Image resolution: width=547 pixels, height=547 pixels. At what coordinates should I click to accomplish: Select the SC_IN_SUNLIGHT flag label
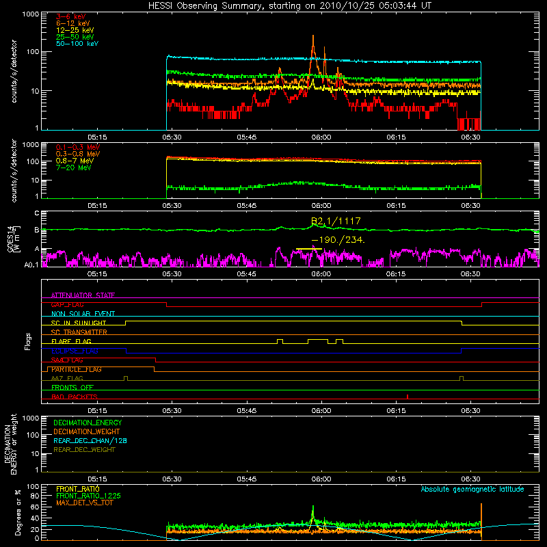coord(79,323)
